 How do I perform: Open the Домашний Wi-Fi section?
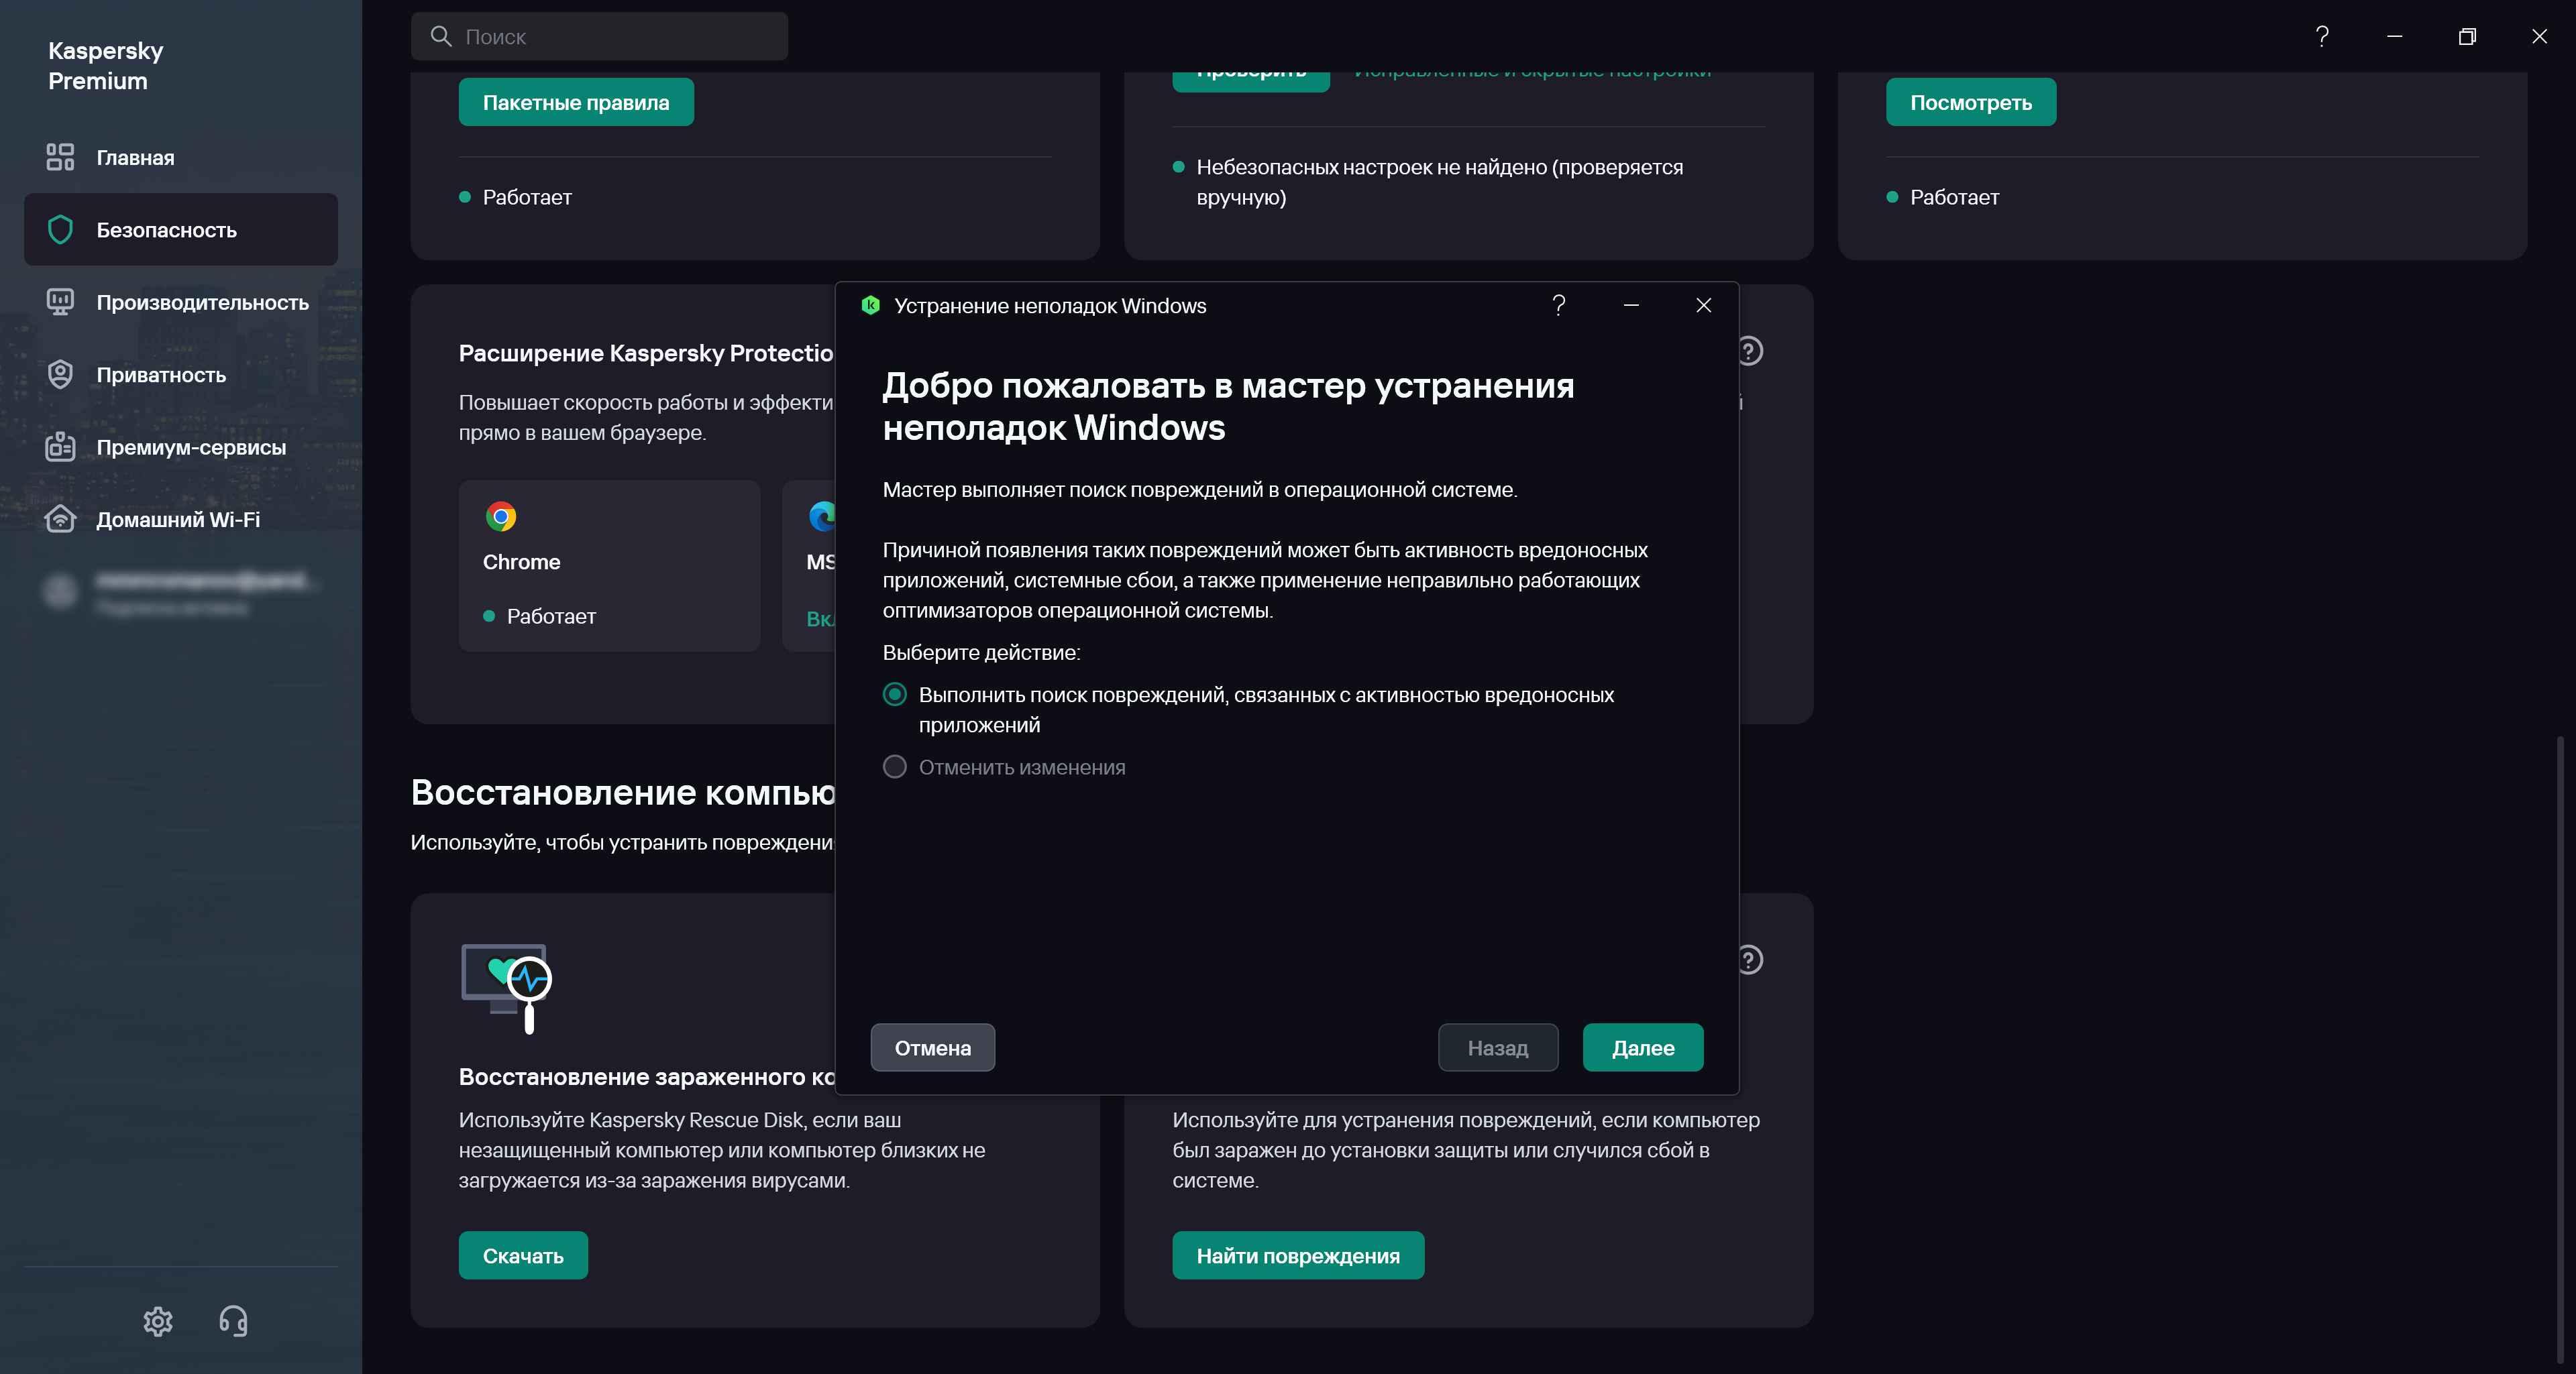pos(178,520)
